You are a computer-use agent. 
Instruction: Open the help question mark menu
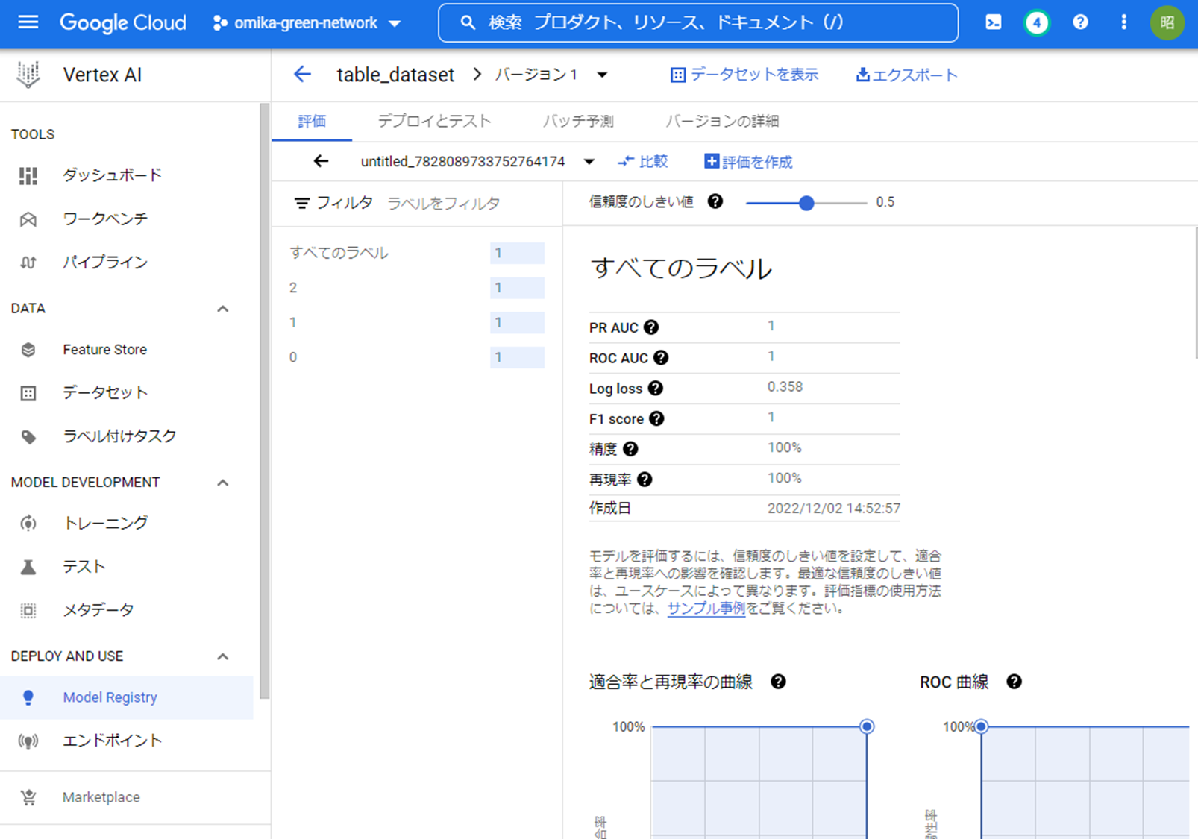1080,22
